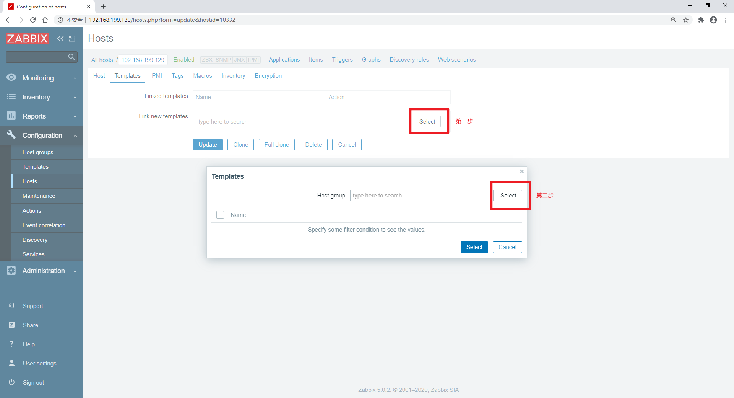Click the Administration gear icon
The height and width of the screenshot is (398, 734).
[x=11, y=271]
